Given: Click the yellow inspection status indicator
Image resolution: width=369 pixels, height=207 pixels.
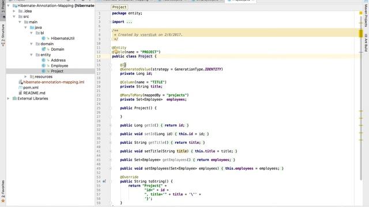Looking at the screenshot, I should [x=361, y=13].
